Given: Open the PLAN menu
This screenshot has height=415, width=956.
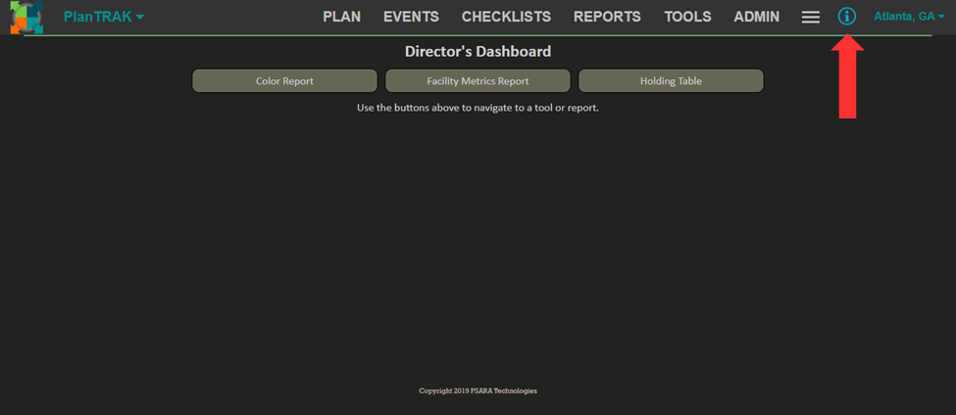Looking at the screenshot, I should click(x=342, y=17).
